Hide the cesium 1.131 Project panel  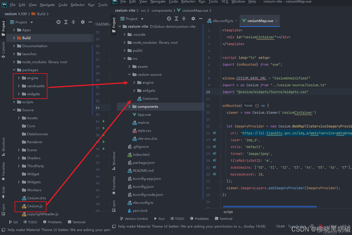pyautogui.click(x=90, y=22)
